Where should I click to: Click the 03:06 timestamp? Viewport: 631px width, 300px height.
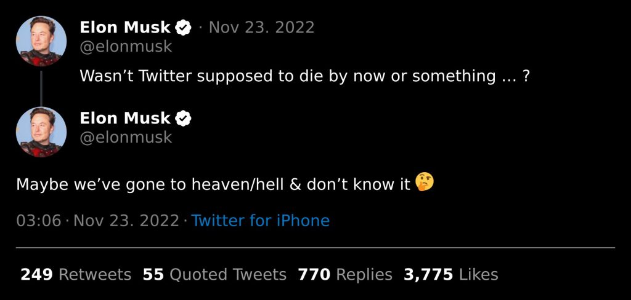coord(38,221)
